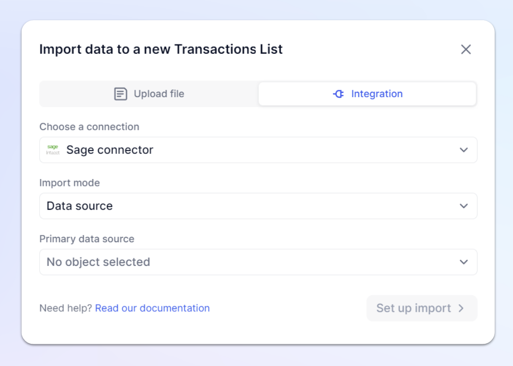513x366 pixels.
Task: Expand the Sage connector chevron arrow
Action: [464, 150]
